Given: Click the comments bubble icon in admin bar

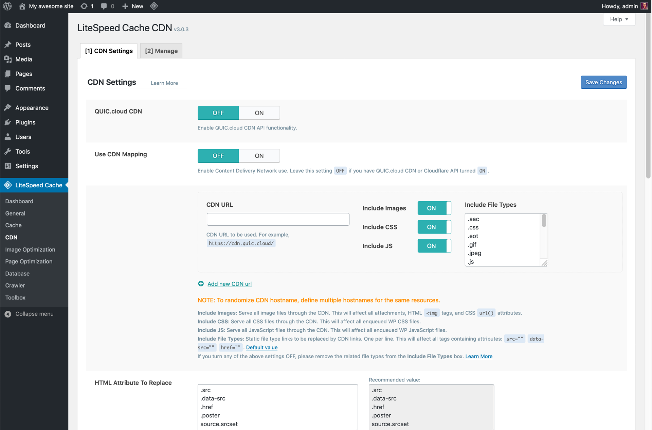Looking at the screenshot, I should pos(104,6).
